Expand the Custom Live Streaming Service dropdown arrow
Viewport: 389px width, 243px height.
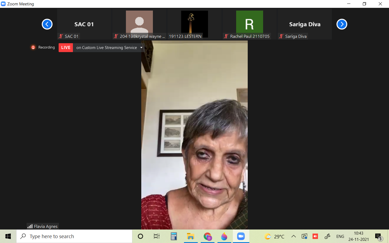pyautogui.click(x=141, y=48)
